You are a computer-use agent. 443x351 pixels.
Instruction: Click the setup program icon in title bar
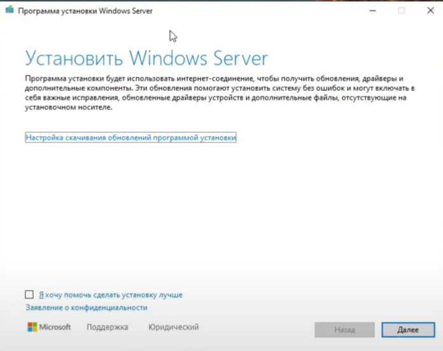8,11
